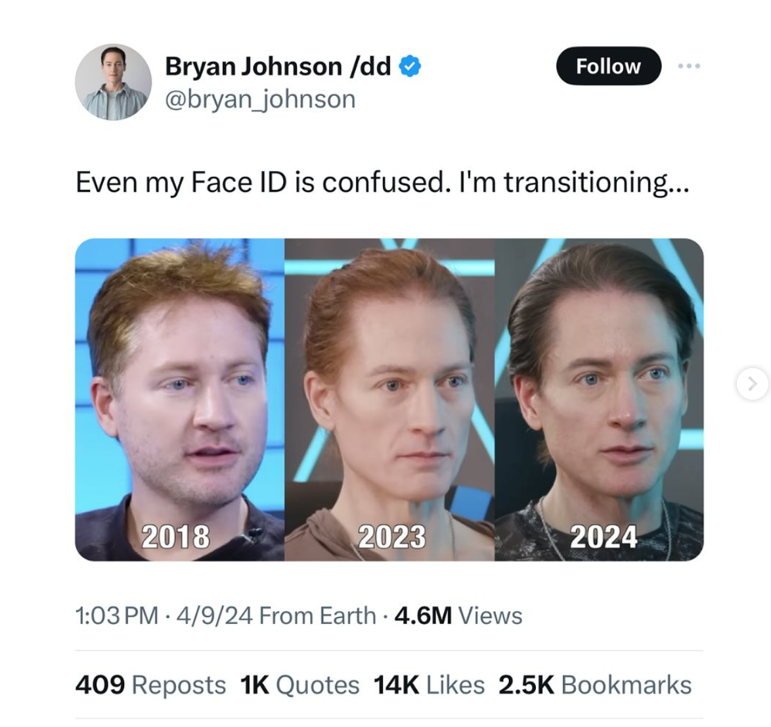Open the 1:03 PM 4/9/24 timestamp
This screenshot has height=727, width=771.
[x=164, y=615]
